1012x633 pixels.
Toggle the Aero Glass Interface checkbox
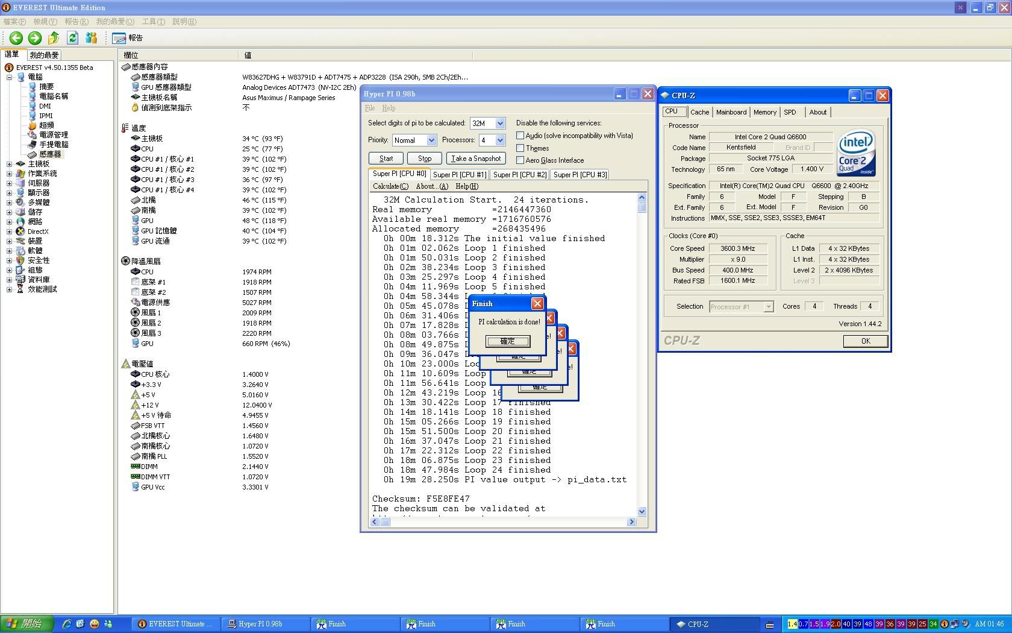pyautogui.click(x=520, y=160)
